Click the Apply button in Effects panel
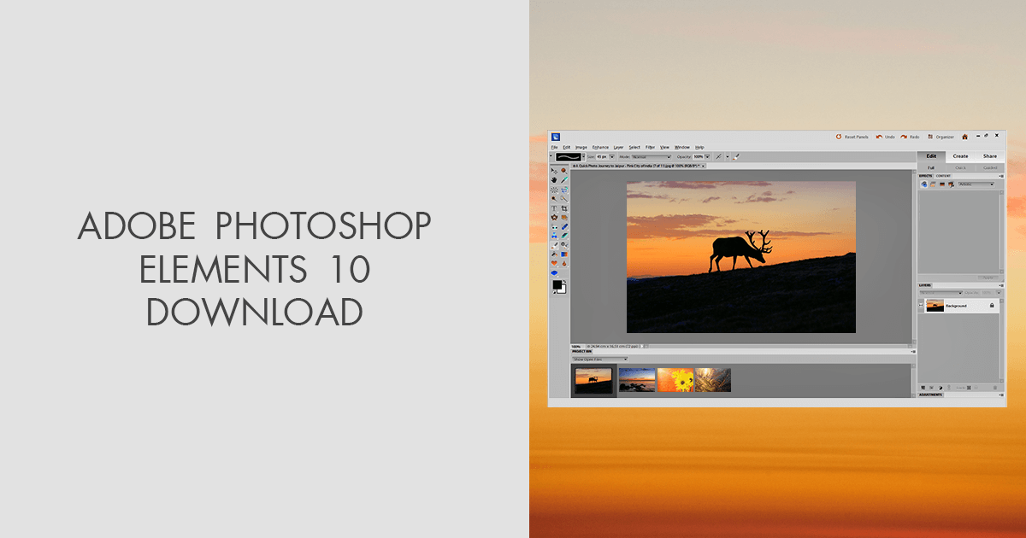Image resolution: width=1026 pixels, height=538 pixels. (988, 277)
